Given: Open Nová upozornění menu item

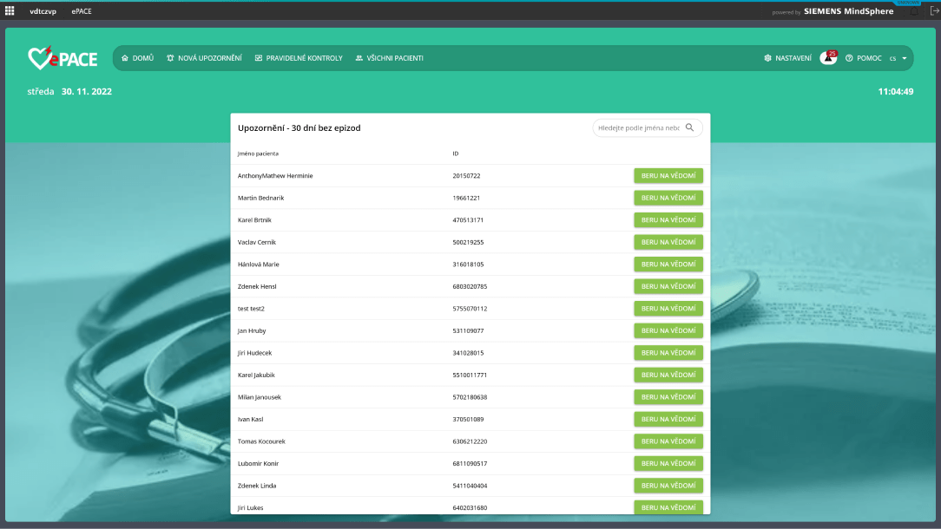Looking at the screenshot, I should point(204,58).
